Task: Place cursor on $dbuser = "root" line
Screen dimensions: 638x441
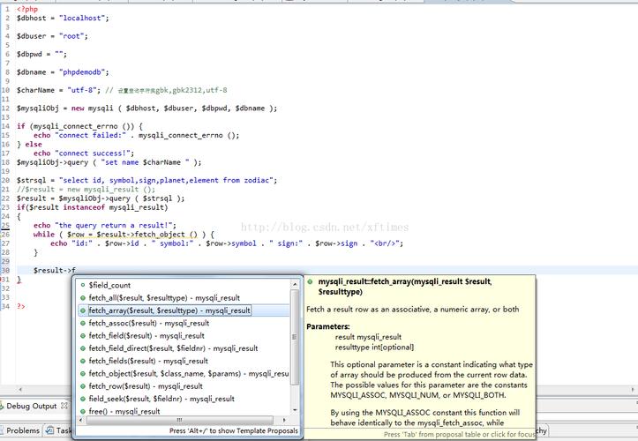Action: (x=52, y=36)
